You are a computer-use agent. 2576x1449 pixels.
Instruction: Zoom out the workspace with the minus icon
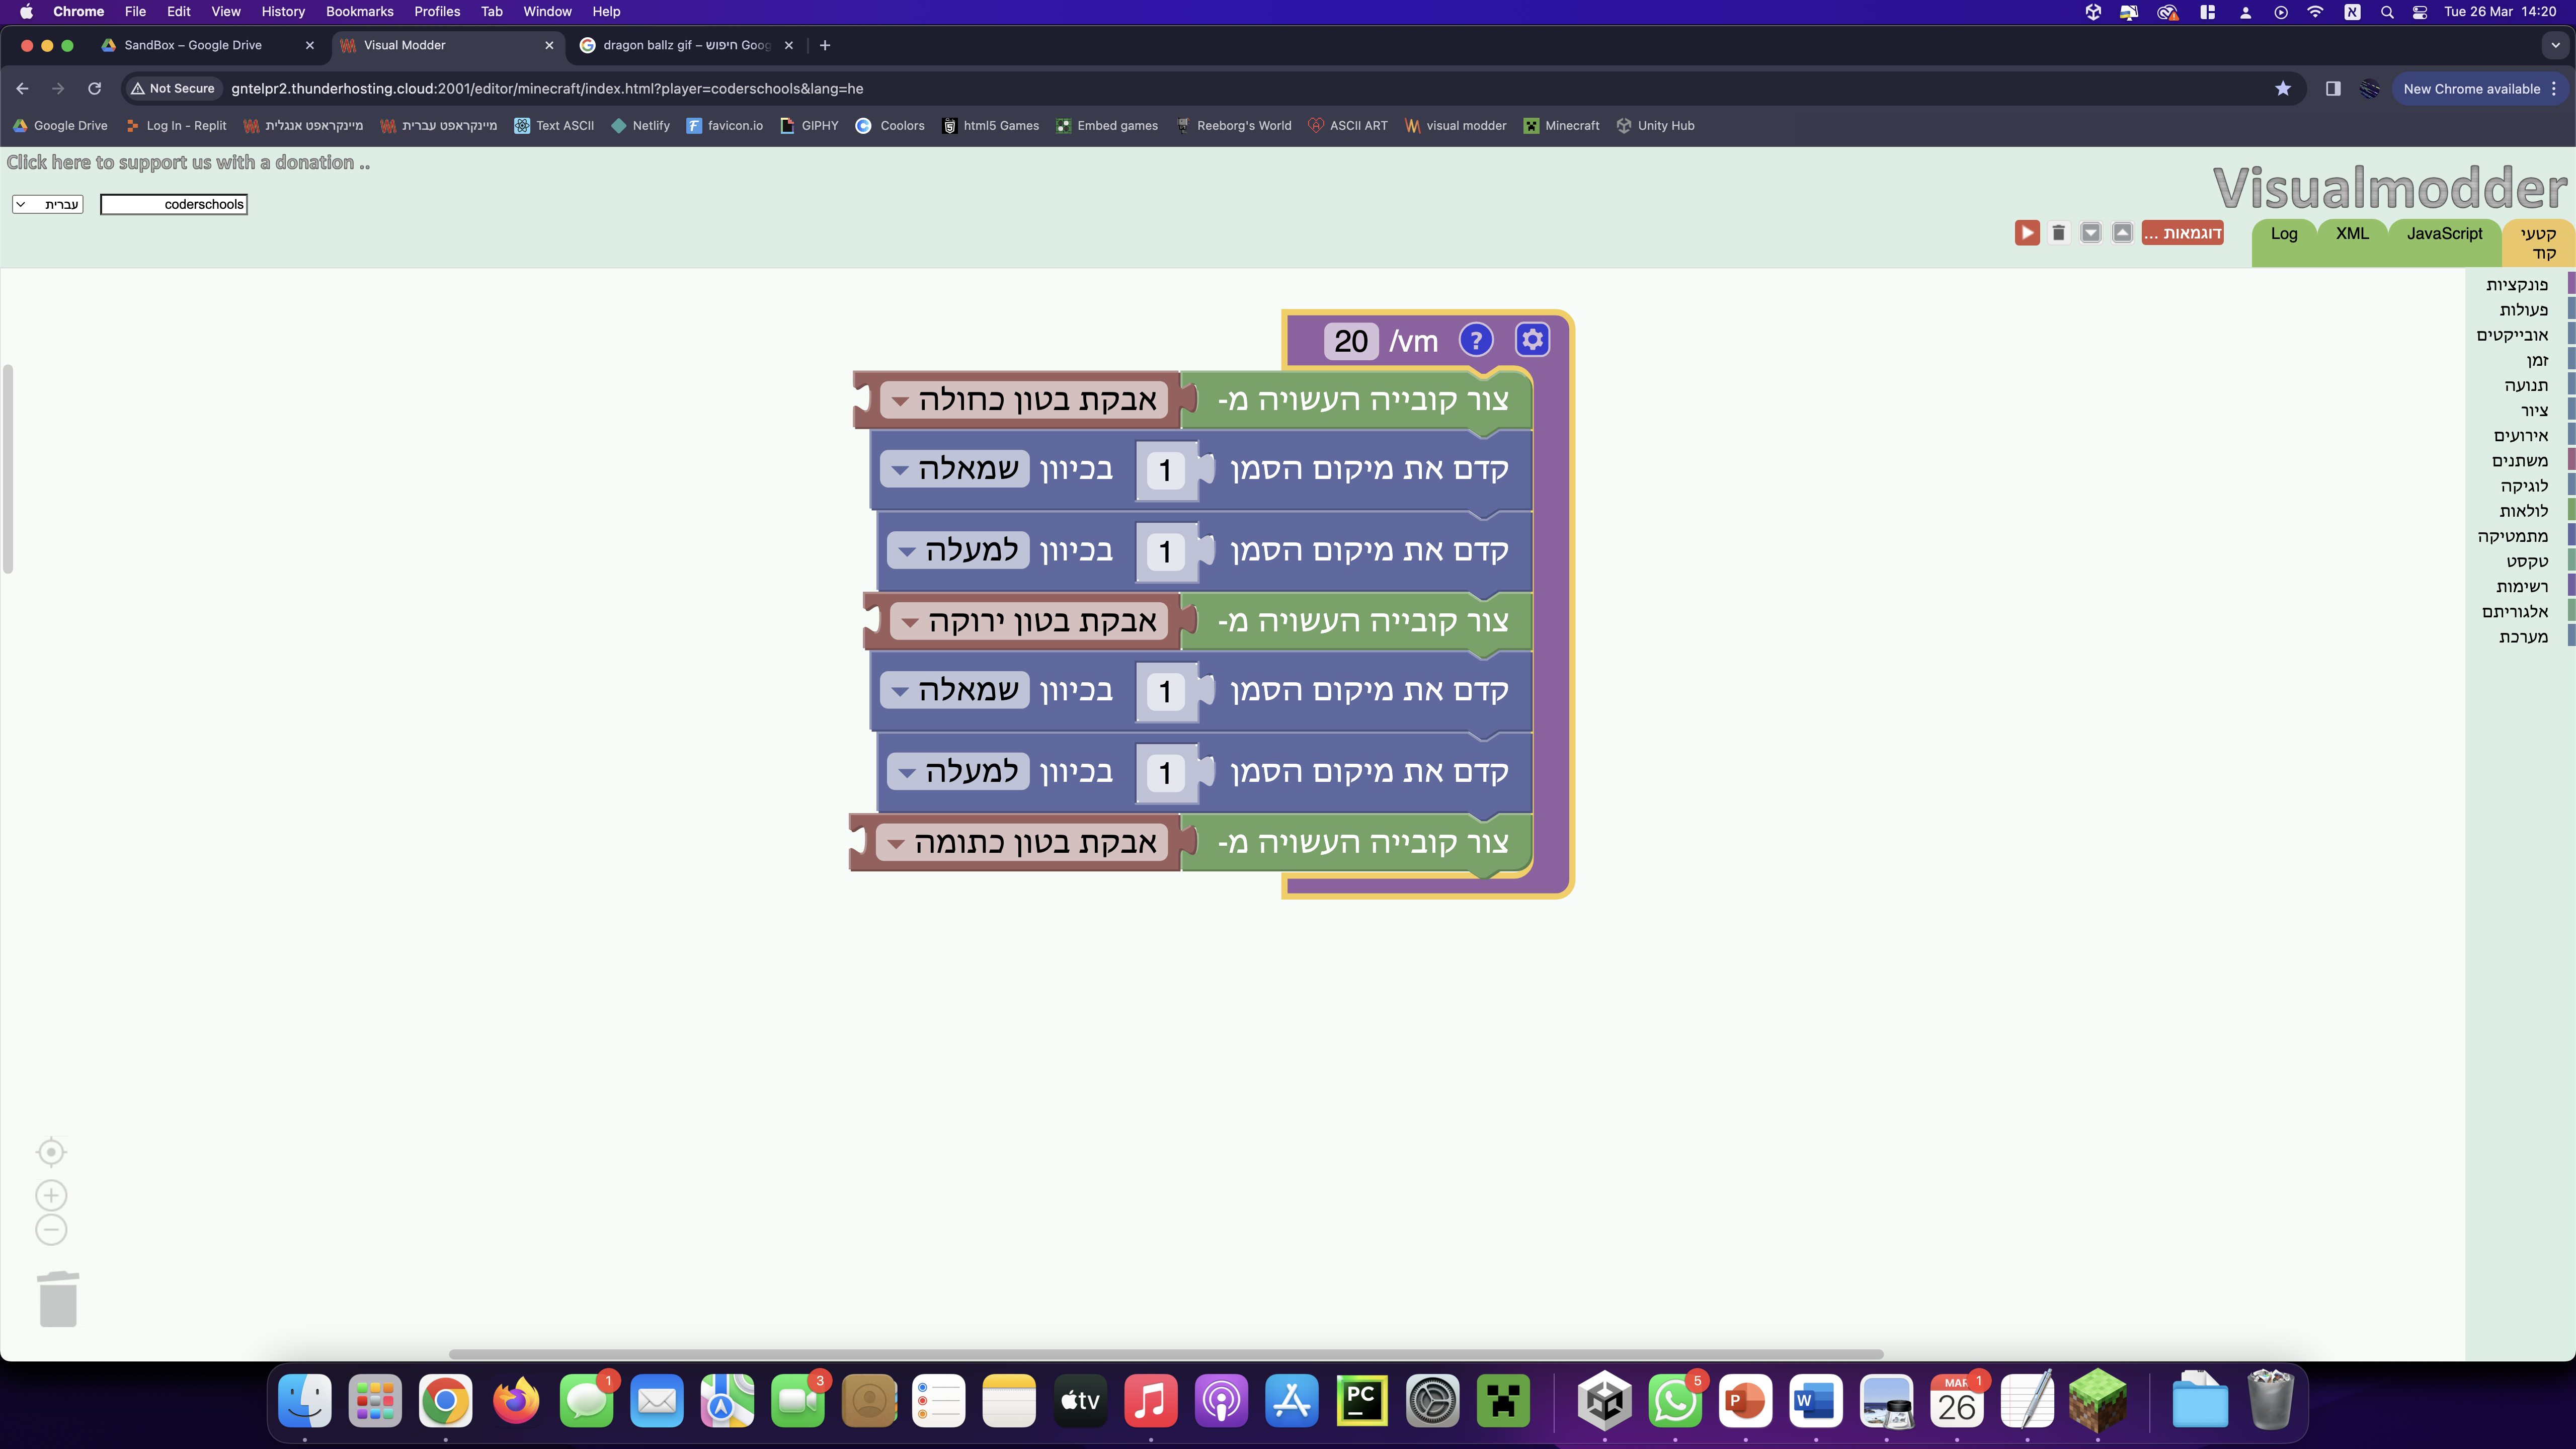coord(51,1230)
